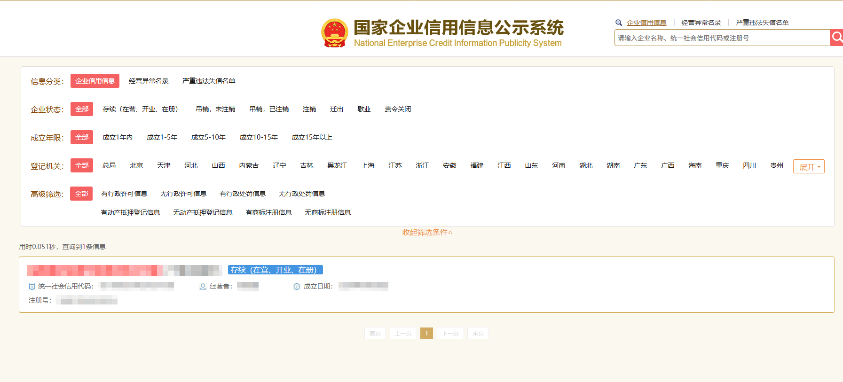Collapse filters via 收起筛选条件
Image resolution: width=843 pixels, height=382 pixels.
tap(427, 232)
